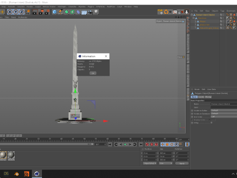Toggle layer checkbox for the last object row
This screenshot has width=237, height=178.
pyautogui.click(x=221, y=28)
